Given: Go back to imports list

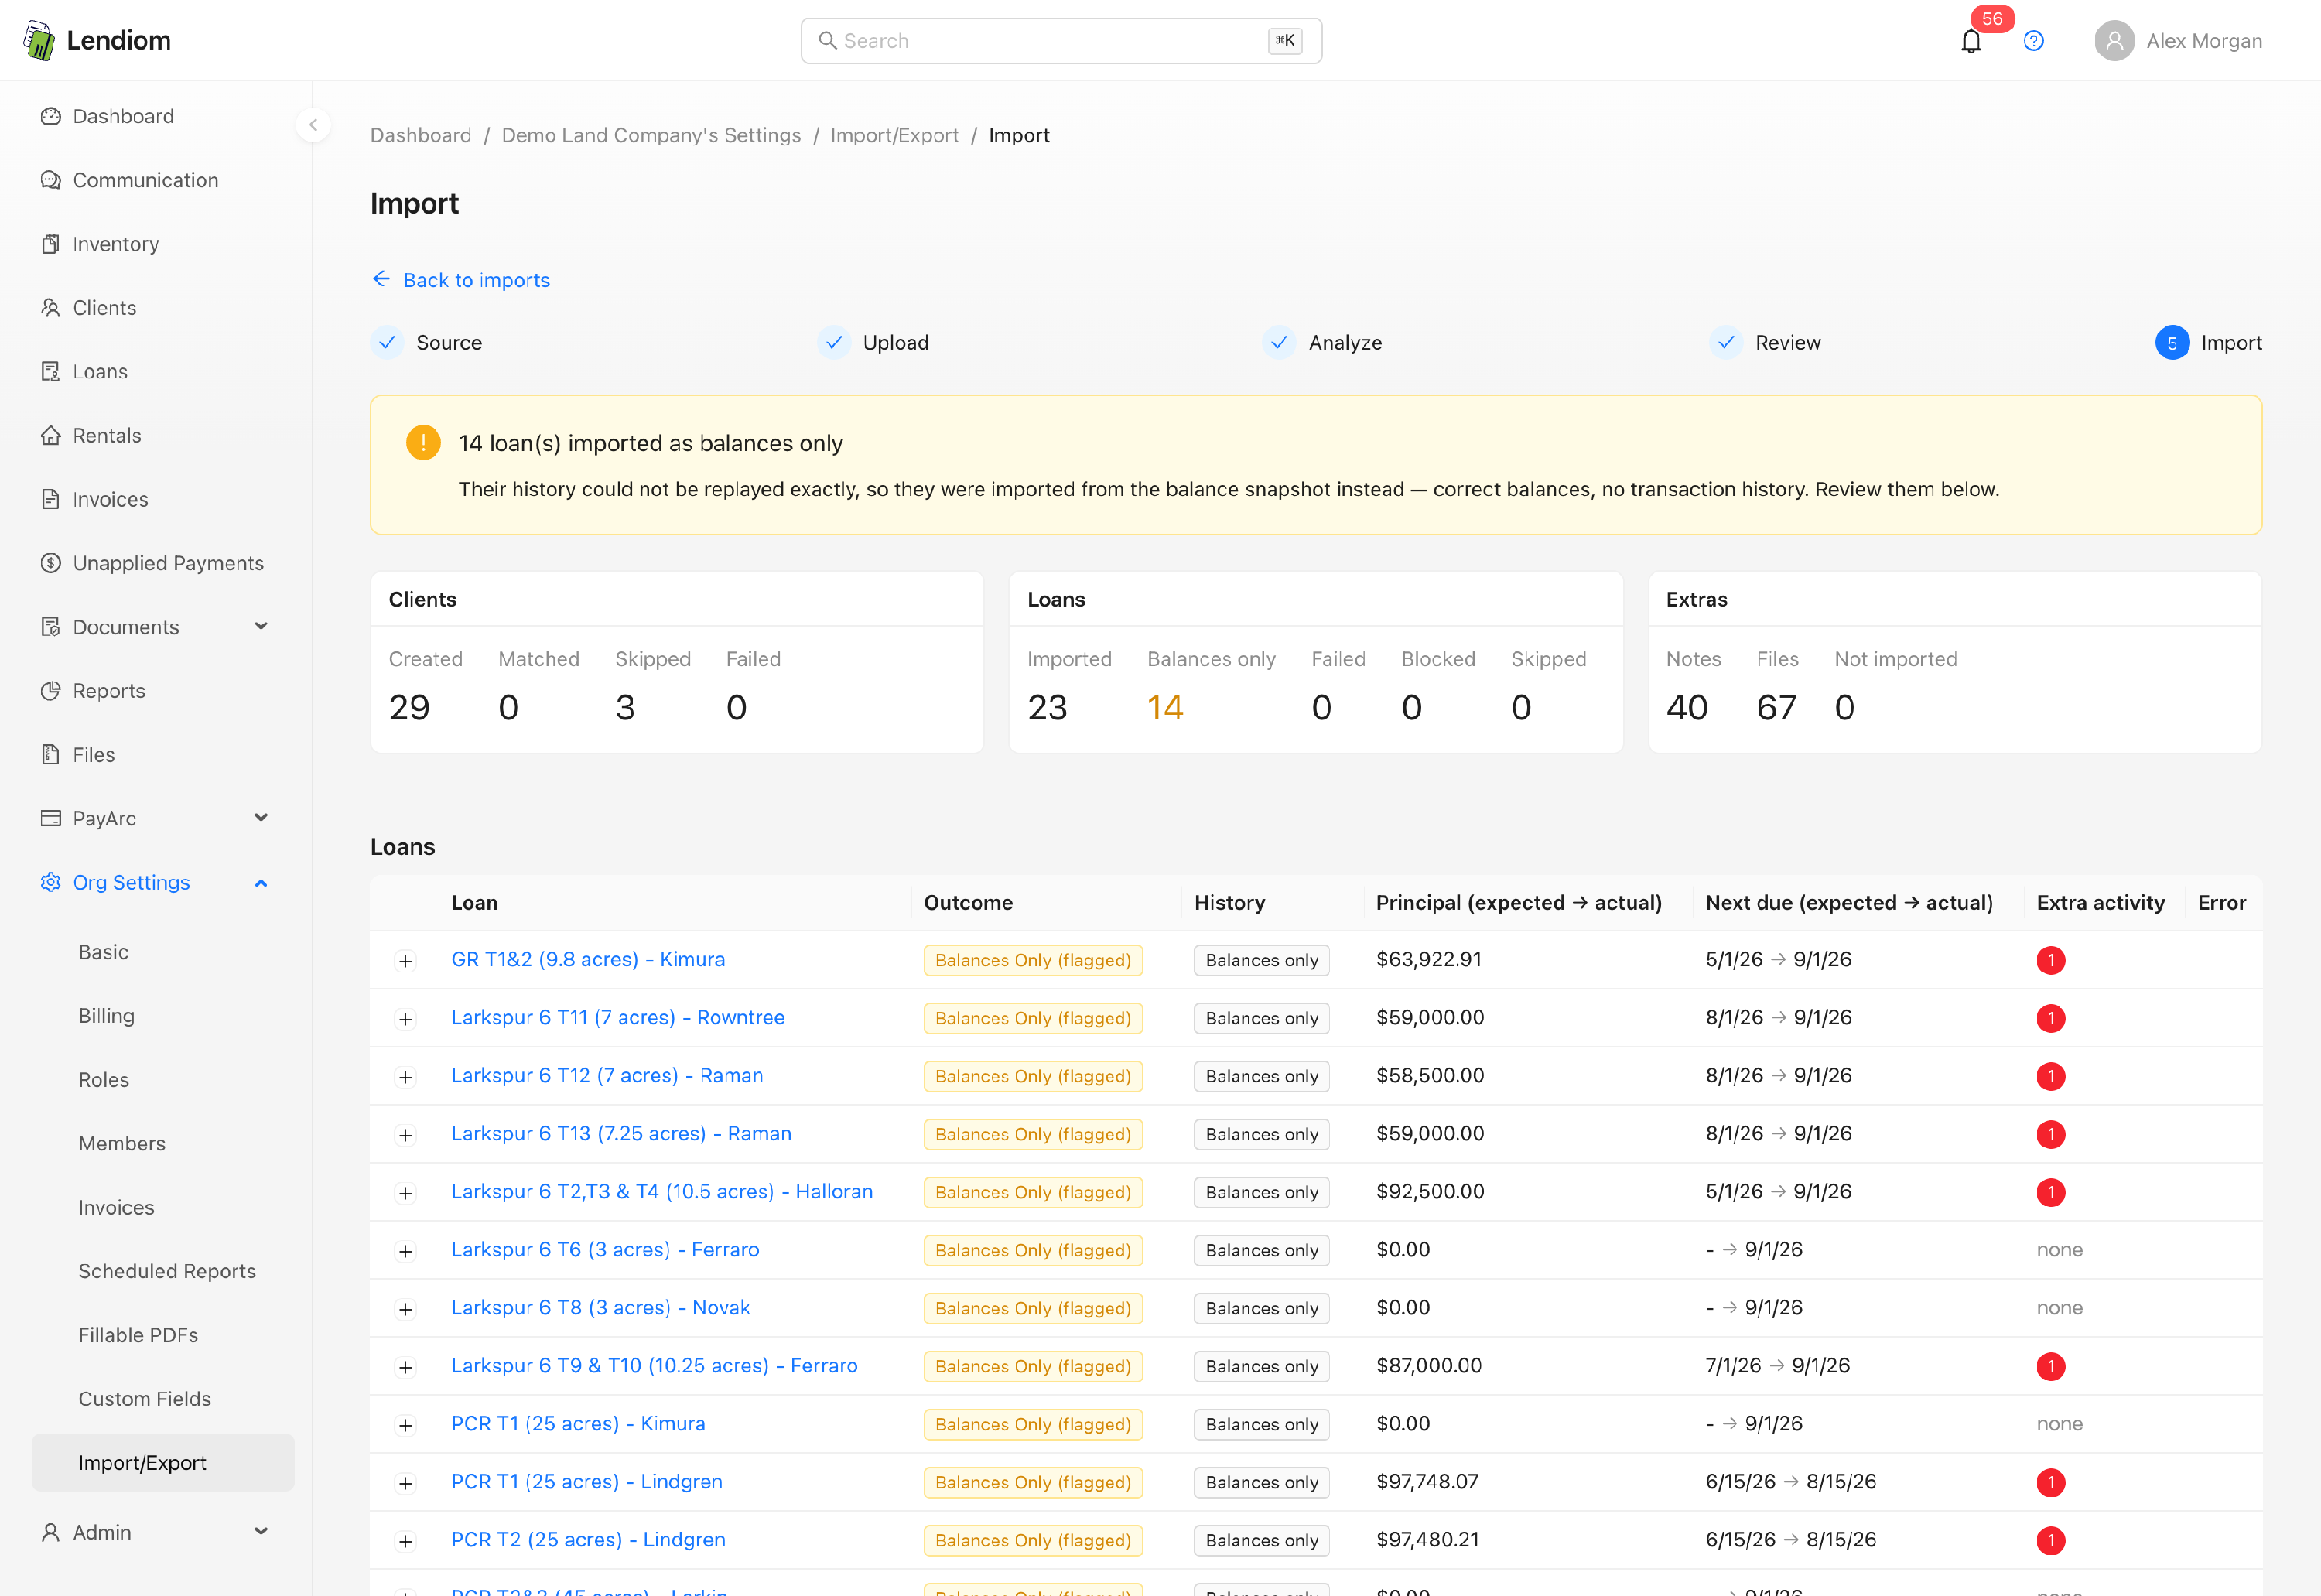Looking at the screenshot, I should (x=476, y=280).
